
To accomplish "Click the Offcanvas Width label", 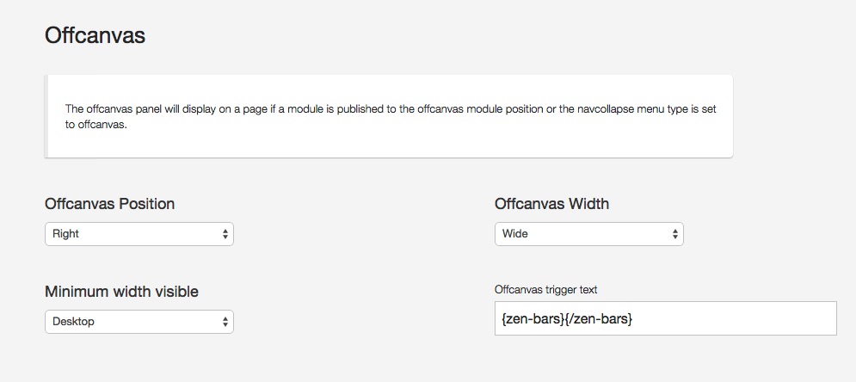I will (551, 204).
